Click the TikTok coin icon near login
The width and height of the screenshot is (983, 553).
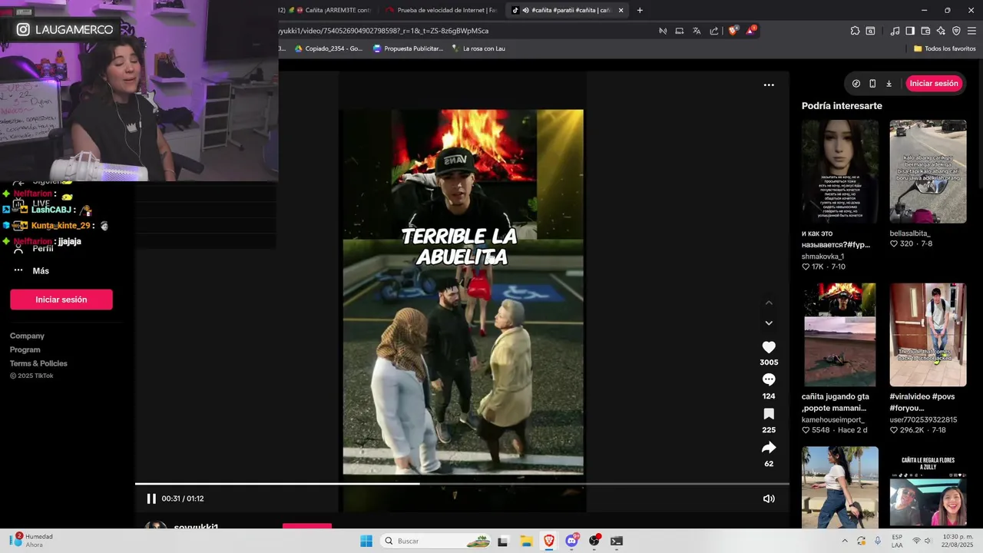click(x=856, y=84)
